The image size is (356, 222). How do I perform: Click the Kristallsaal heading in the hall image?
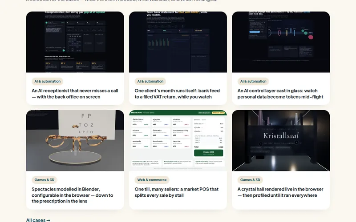281,136
